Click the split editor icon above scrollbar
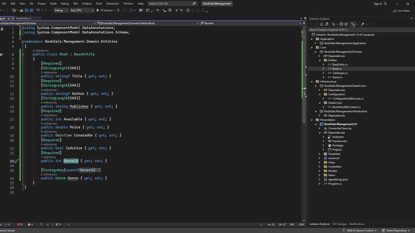This screenshot has height=233, width=415. pos(304,23)
